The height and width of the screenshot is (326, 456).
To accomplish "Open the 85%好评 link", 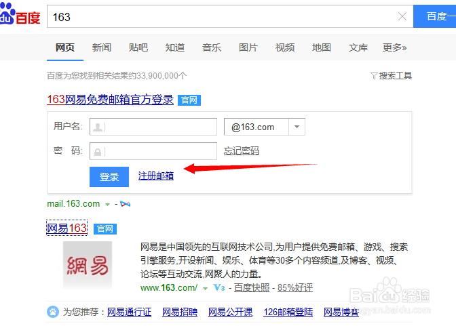I will (295, 287).
